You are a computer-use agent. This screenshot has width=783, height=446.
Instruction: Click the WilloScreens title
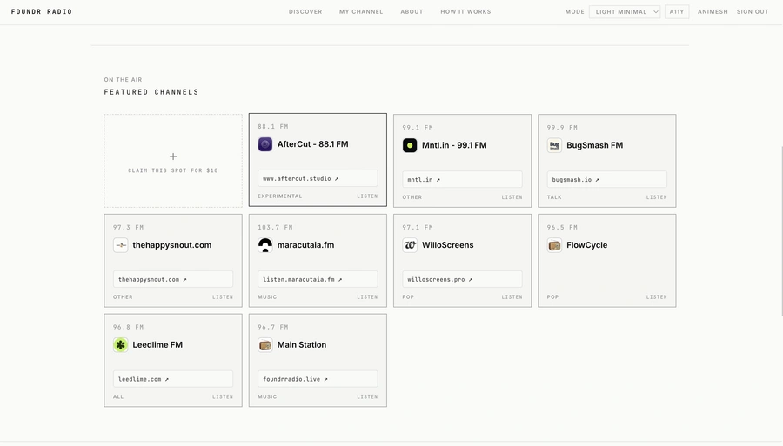[447, 245]
